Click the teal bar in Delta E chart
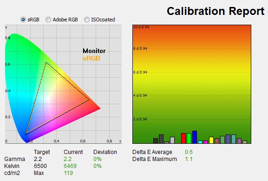The image size is (268, 181). pos(234,139)
